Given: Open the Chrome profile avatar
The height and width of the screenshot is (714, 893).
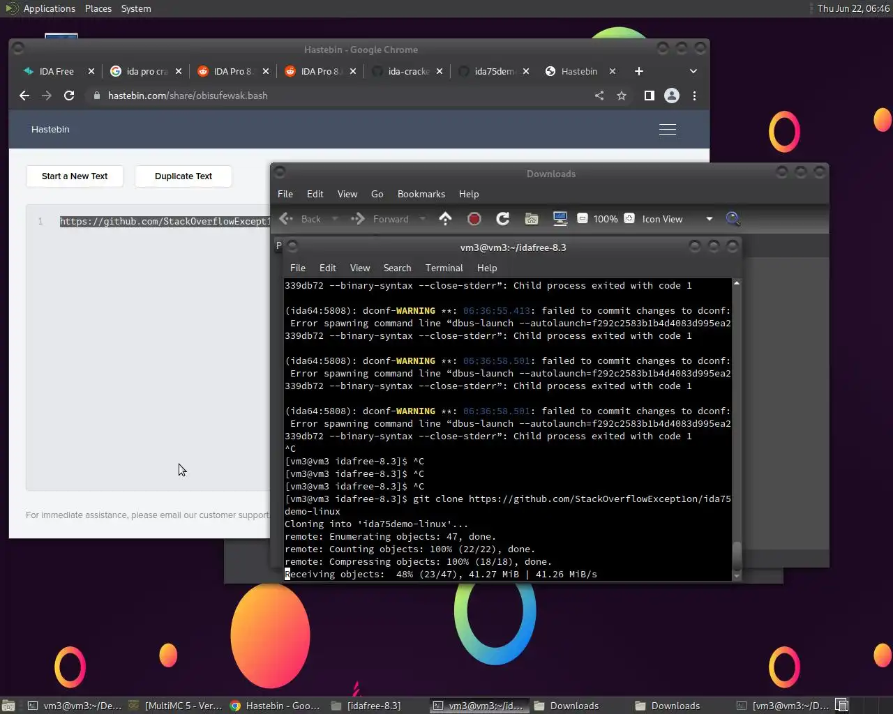Looking at the screenshot, I should coord(672,96).
